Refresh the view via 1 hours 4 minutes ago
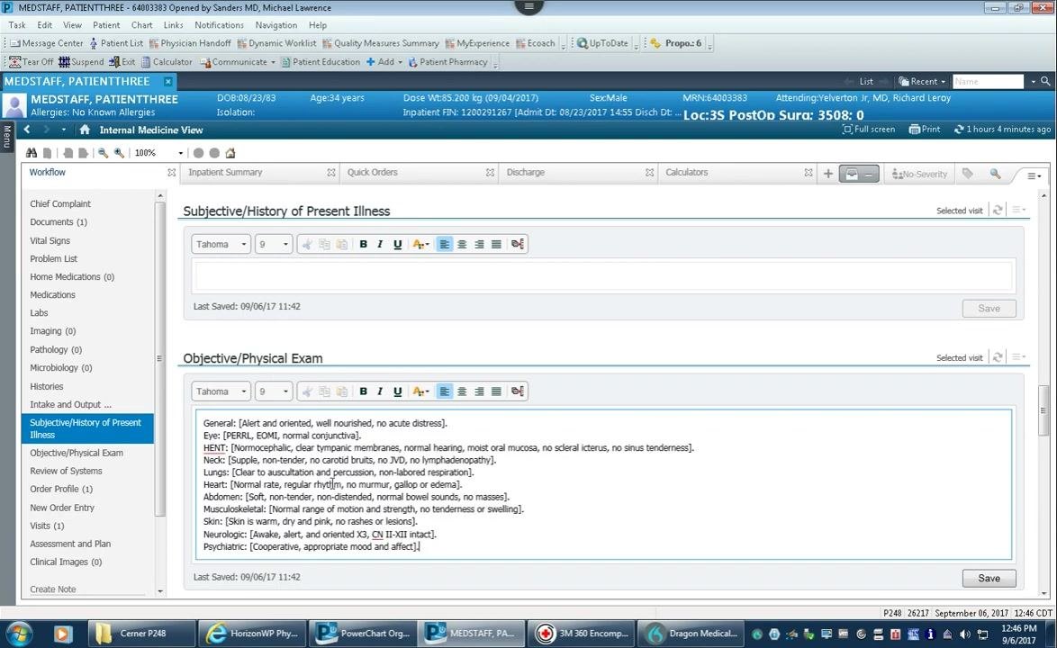 coord(1002,130)
